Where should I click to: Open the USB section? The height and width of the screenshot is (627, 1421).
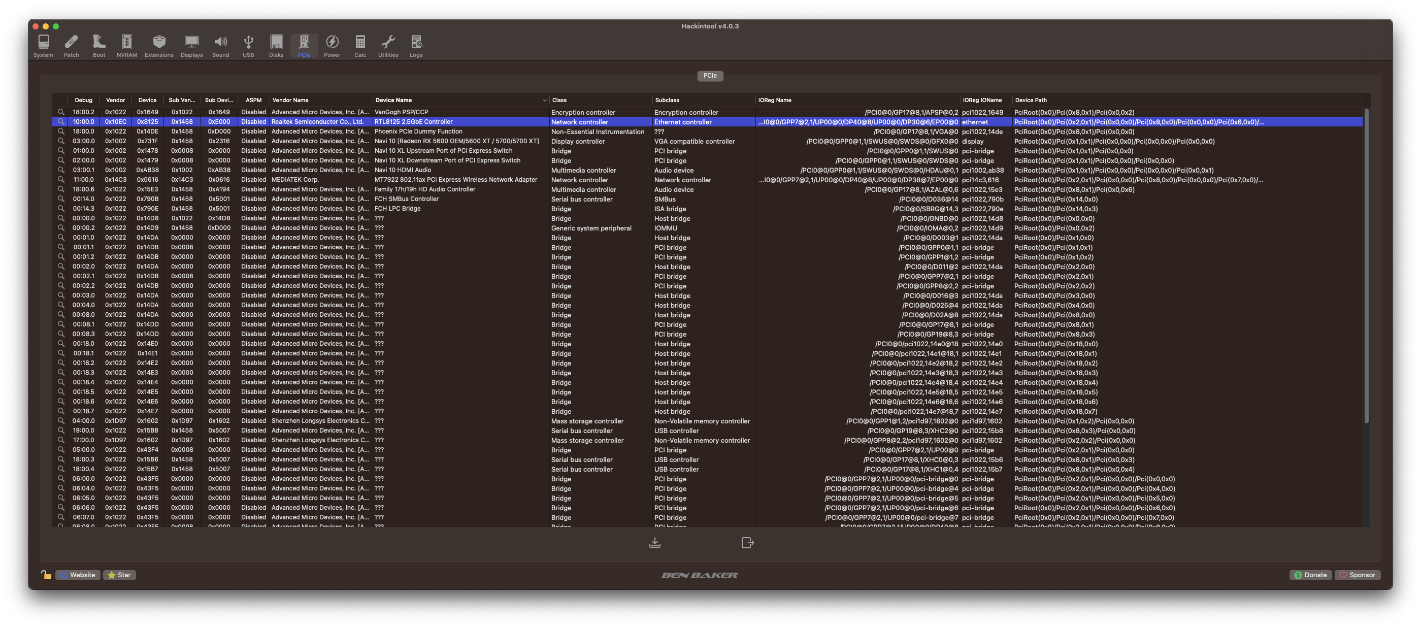click(x=248, y=46)
